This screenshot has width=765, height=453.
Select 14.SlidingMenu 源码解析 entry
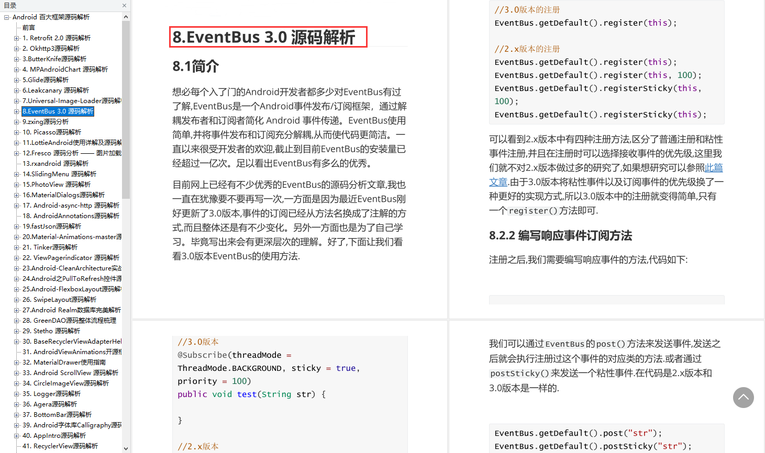coord(60,174)
